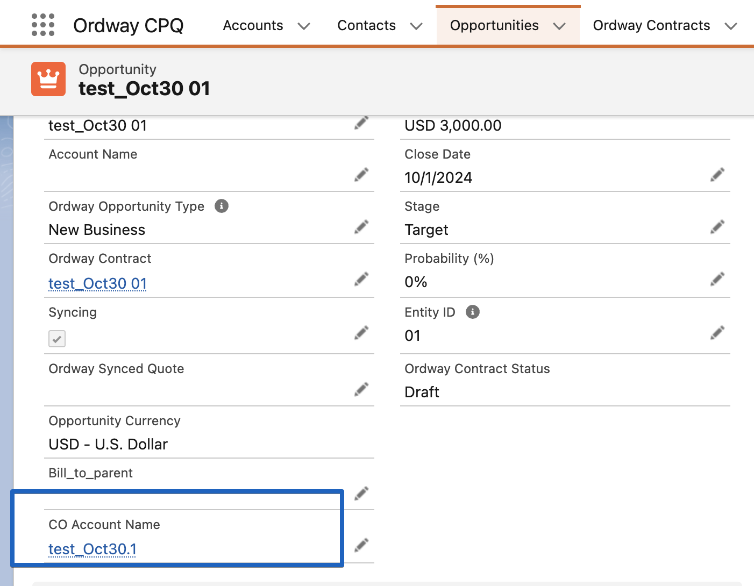Screen dimensions: 754x586
Task: Expand Opportunities tab dropdown chevron
Action: tap(559, 26)
